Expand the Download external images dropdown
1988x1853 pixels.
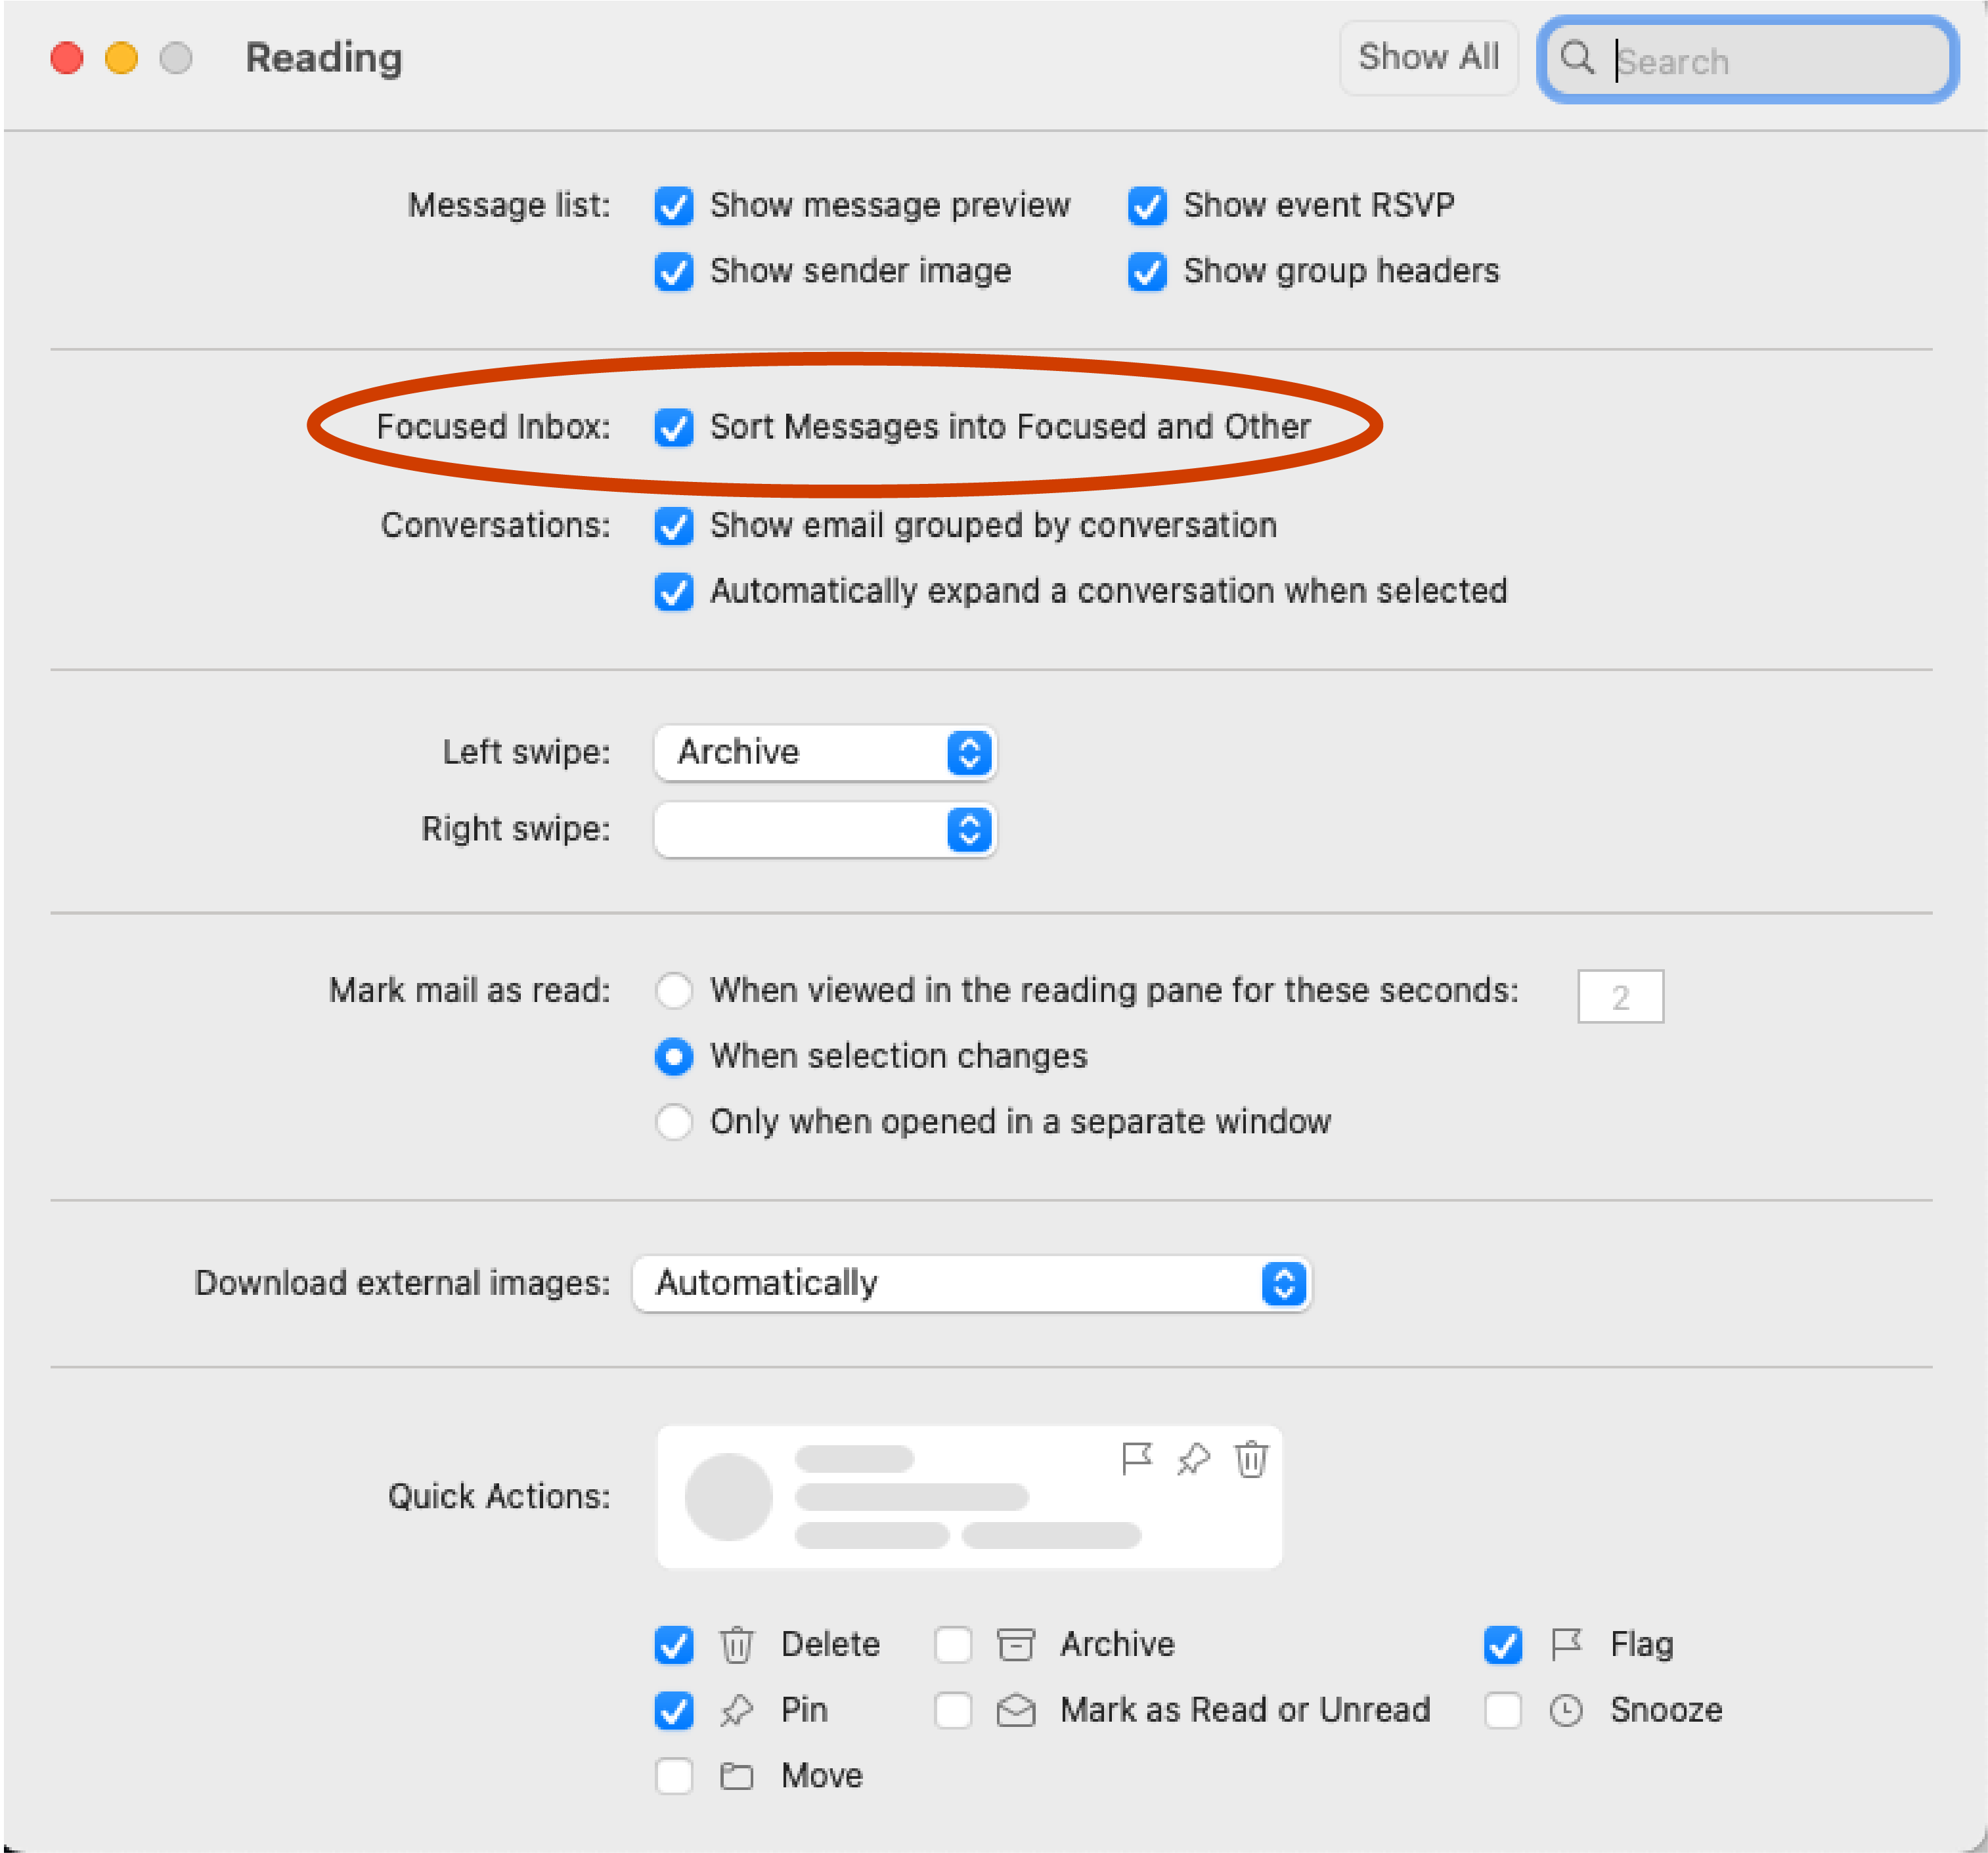971,1283
